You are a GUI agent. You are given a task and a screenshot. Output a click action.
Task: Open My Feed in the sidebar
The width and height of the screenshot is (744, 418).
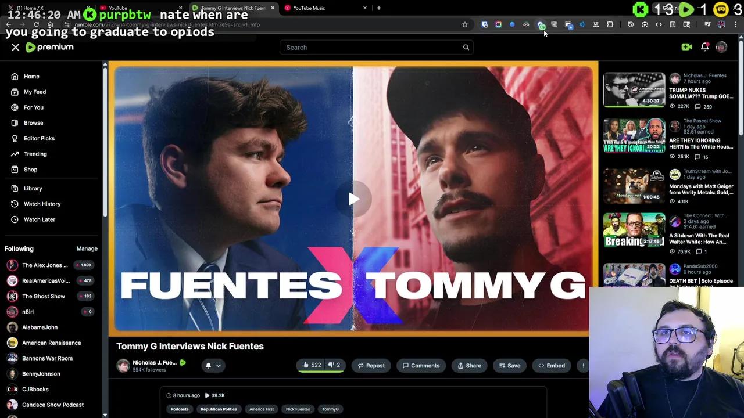(35, 92)
